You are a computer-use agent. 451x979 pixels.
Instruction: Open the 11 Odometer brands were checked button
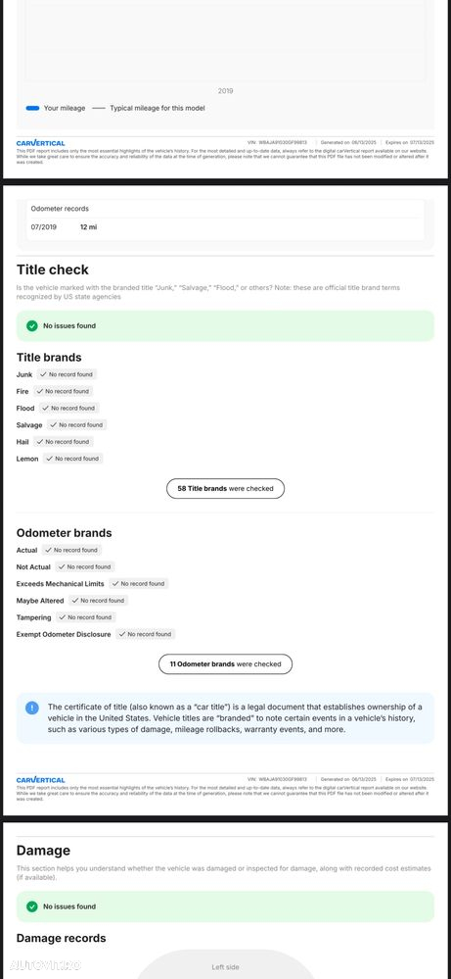[225, 664]
